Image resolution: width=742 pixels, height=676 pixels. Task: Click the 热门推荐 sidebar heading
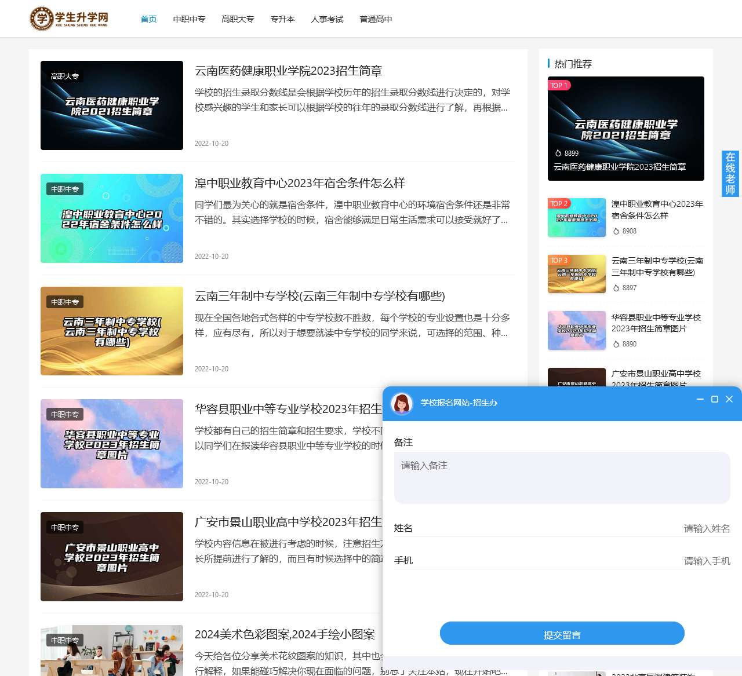(x=573, y=64)
